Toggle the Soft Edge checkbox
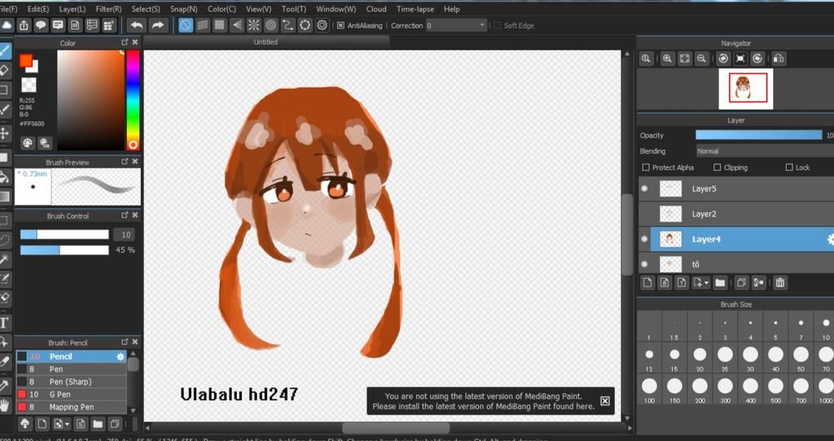834x441 pixels. (498, 25)
